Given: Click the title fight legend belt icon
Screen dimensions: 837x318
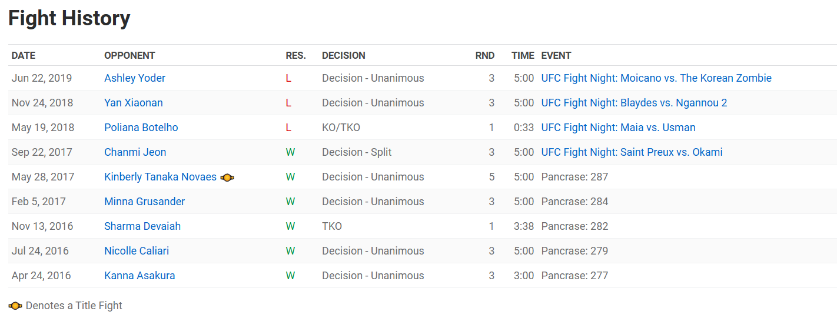Looking at the screenshot, I should coord(15,306).
